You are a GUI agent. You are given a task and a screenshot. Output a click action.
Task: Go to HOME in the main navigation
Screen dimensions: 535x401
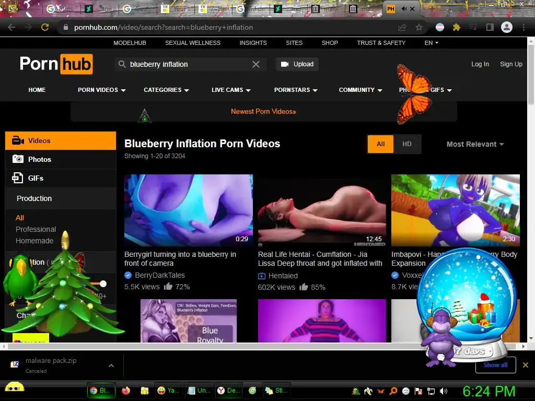pos(37,90)
